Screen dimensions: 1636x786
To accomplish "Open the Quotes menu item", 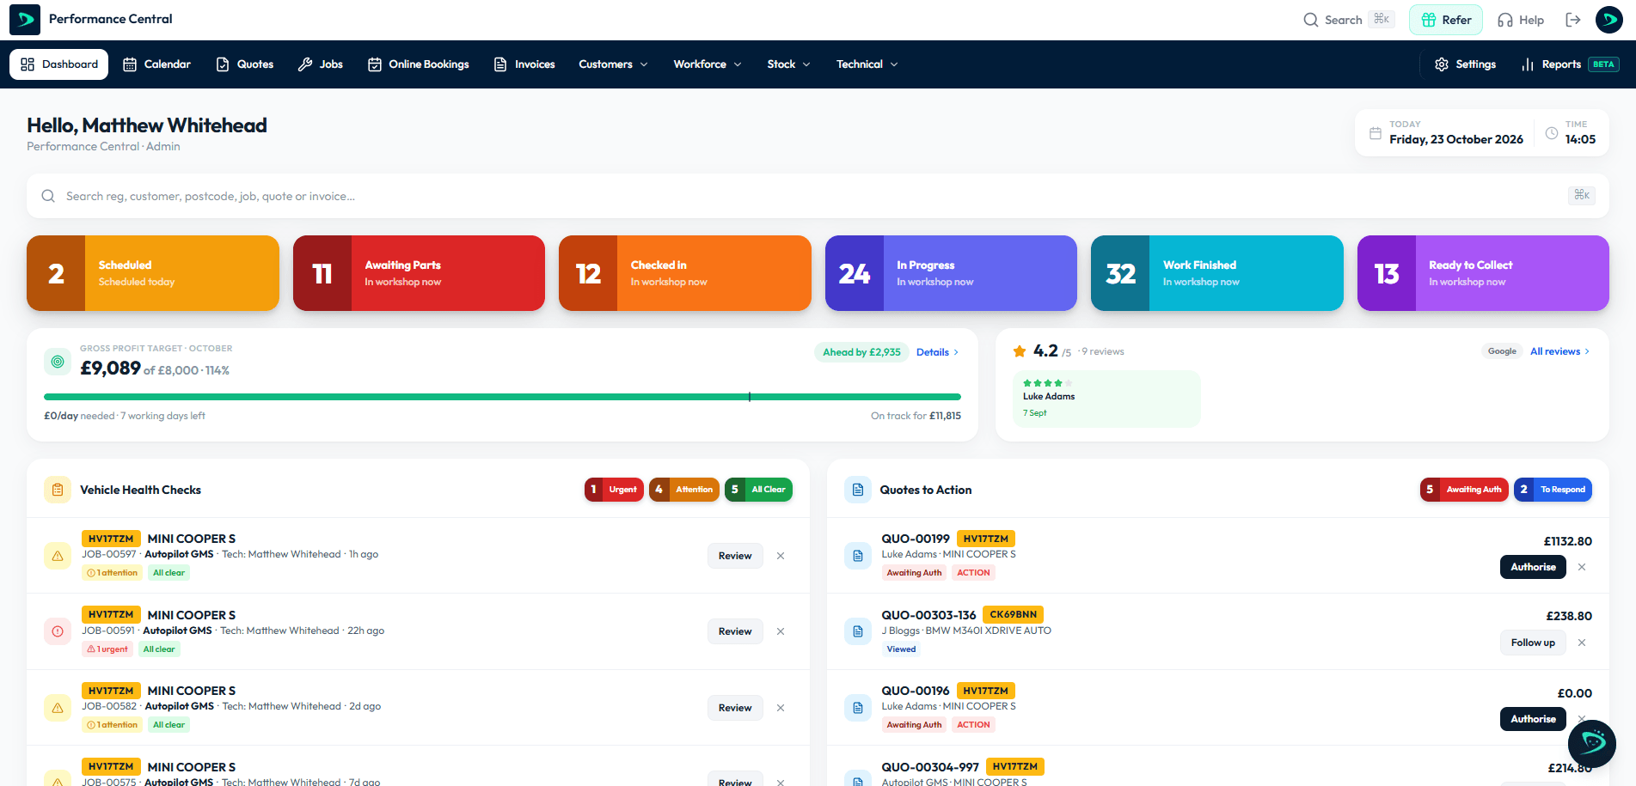I will point(245,64).
